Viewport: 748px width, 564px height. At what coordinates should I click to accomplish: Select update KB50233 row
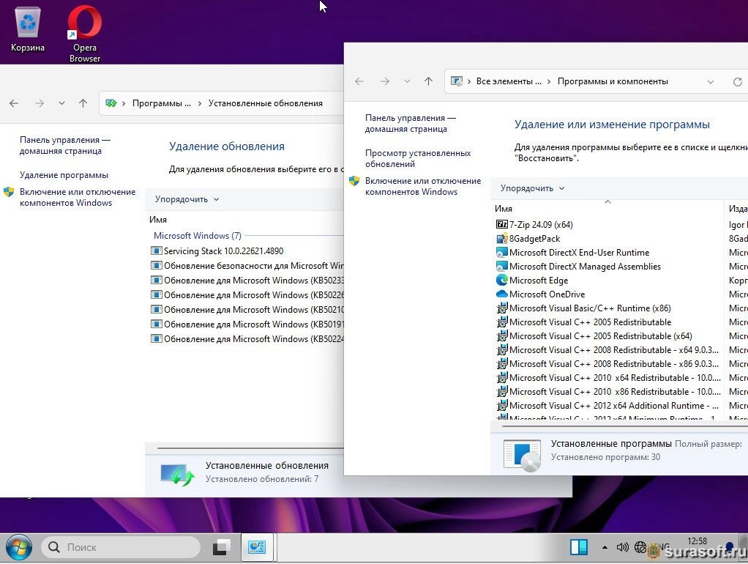(247, 281)
